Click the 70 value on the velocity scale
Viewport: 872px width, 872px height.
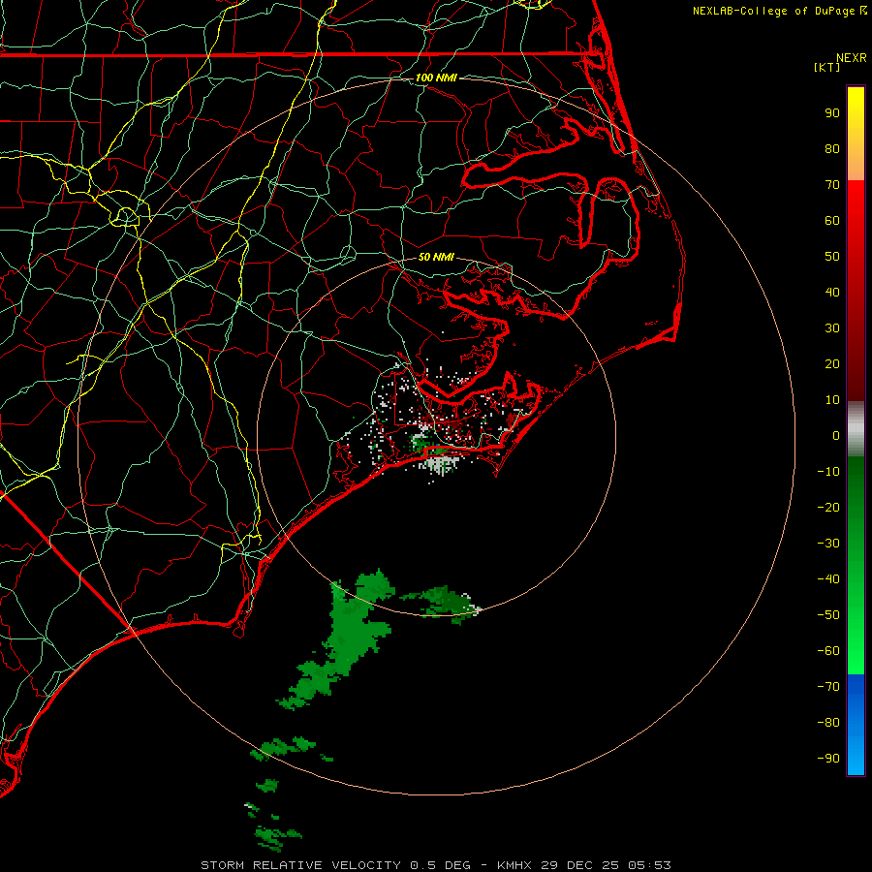tap(832, 185)
